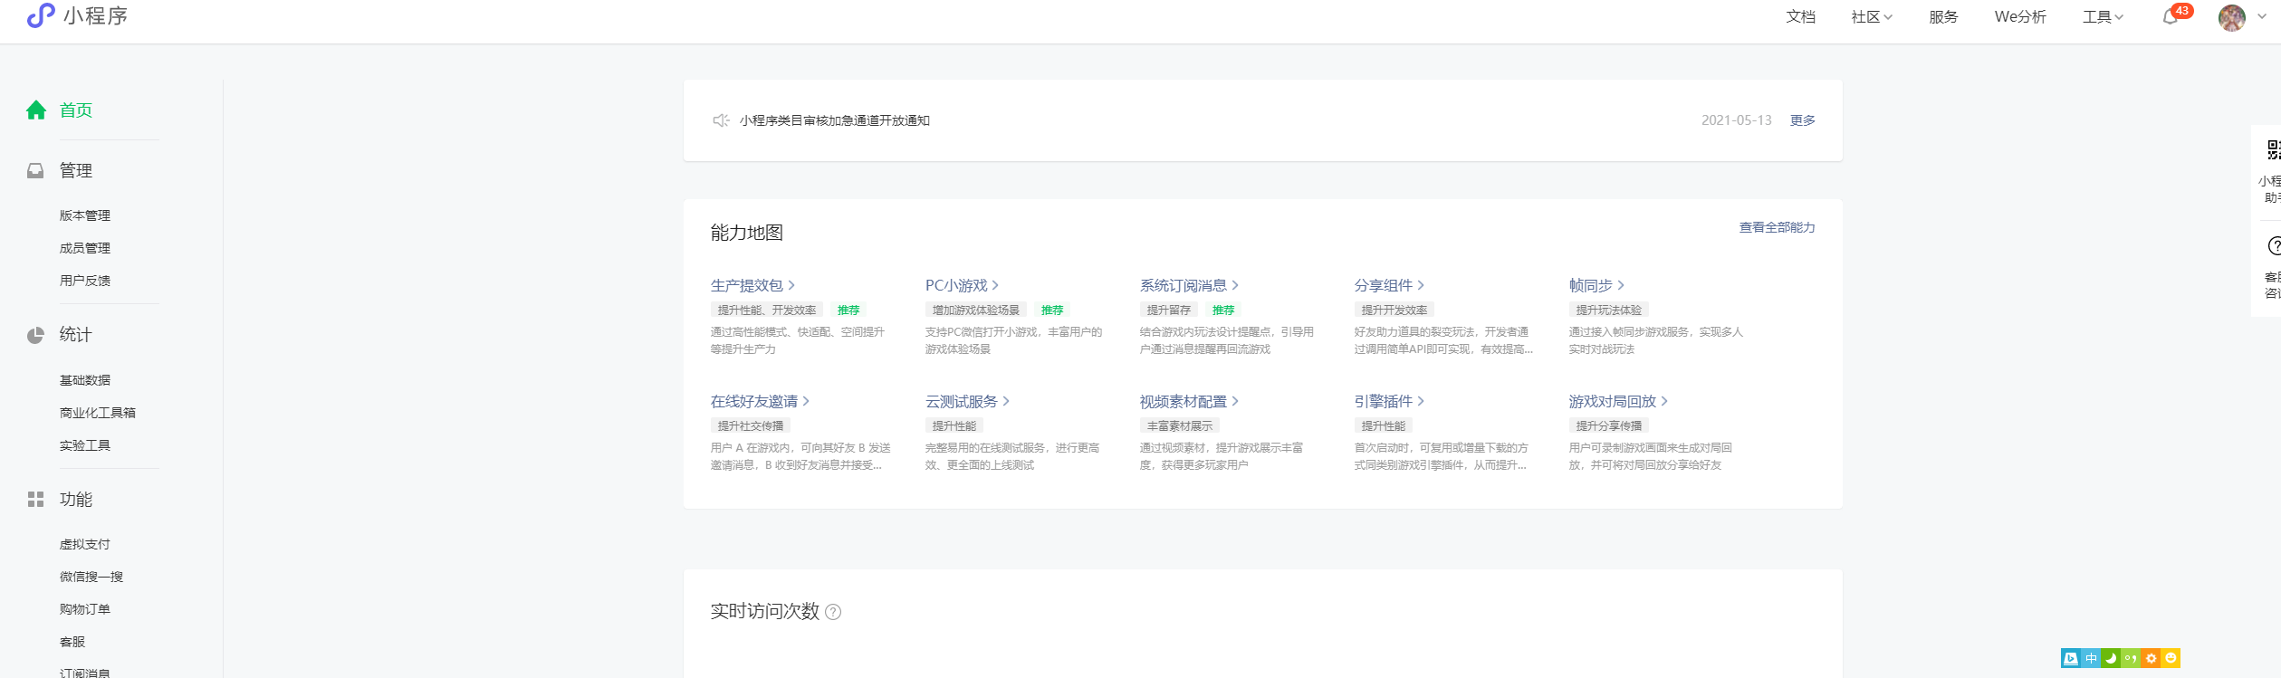Click the chevron next to 生产提效包
Viewport: 2281px width, 678px height.
(791, 285)
